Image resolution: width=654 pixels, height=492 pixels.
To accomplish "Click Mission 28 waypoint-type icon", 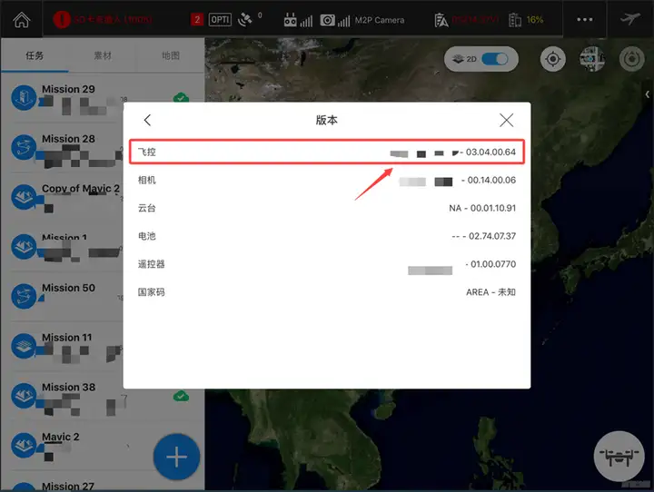I will coord(24,147).
